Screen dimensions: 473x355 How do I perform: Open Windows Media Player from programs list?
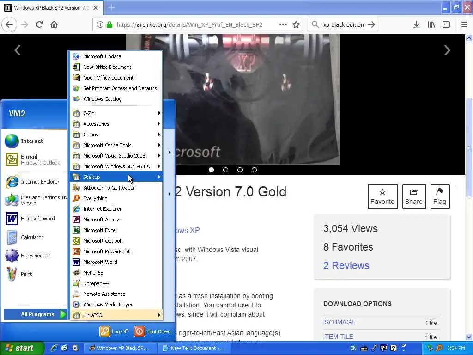click(x=116, y=305)
